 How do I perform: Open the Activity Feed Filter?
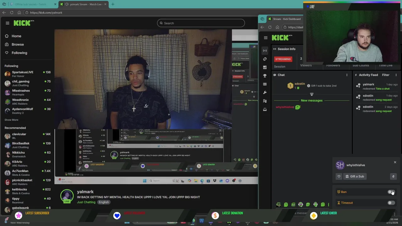tap(385, 75)
